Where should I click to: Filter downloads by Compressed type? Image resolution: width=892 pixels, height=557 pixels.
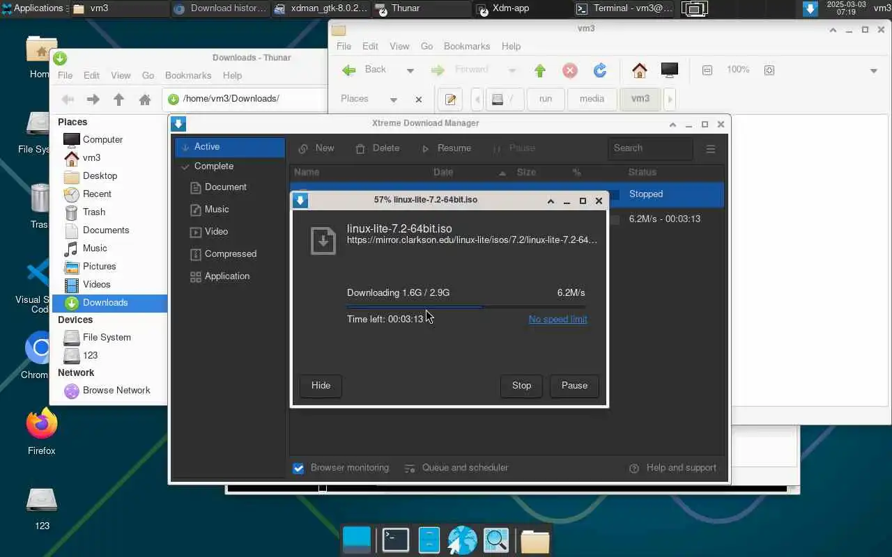[x=223, y=254]
